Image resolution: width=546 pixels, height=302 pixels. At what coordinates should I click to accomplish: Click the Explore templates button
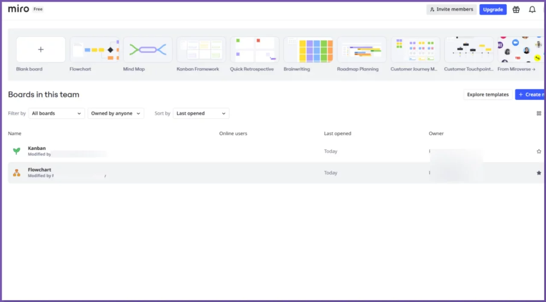click(x=488, y=95)
